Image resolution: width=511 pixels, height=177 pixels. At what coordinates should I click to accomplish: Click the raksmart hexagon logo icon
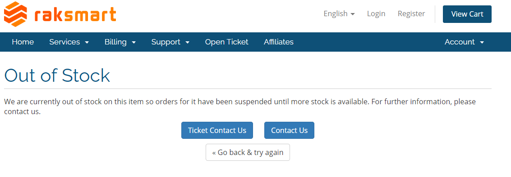pyautogui.click(x=15, y=14)
